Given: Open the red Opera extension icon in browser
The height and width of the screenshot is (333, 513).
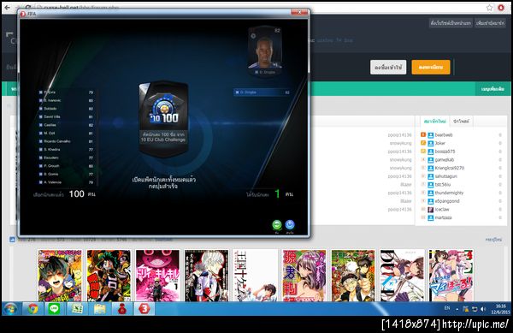Looking at the screenshot, I should (501, 8).
